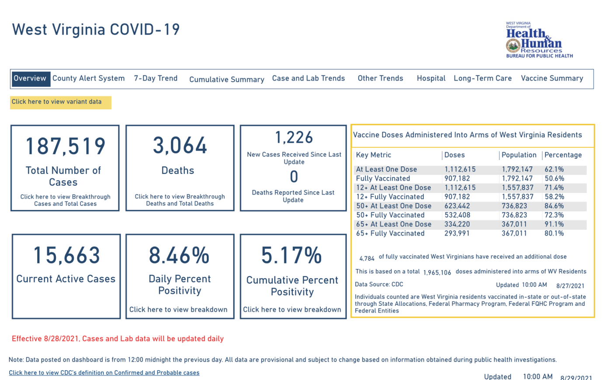Click the Health & Human Resources logo
610x380 pixels.
pos(539,40)
